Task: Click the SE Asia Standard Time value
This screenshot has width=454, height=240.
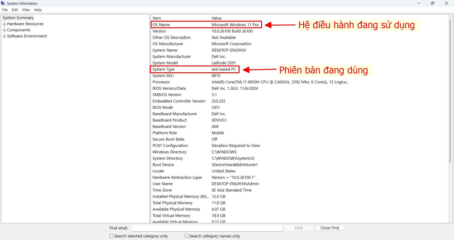Action: click(x=231, y=190)
